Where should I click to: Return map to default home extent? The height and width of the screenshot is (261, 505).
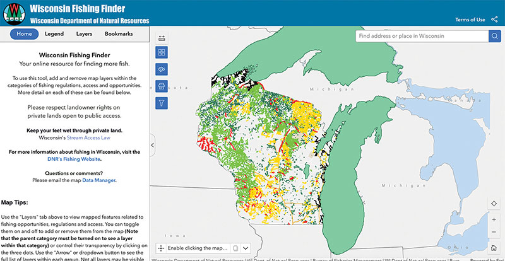(x=494, y=248)
